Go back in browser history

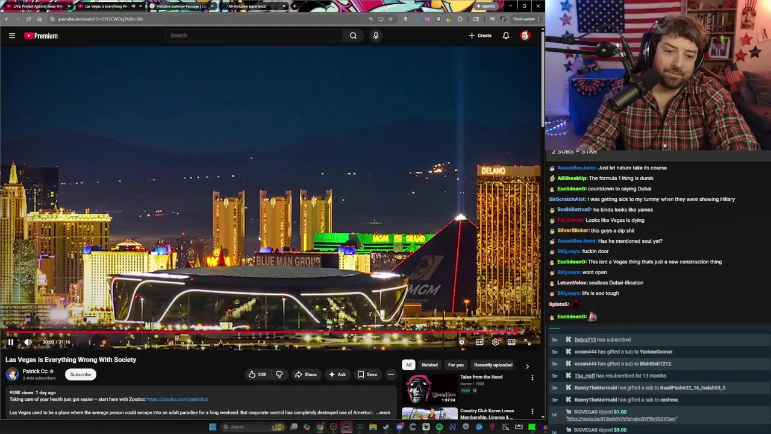coord(7,19)
